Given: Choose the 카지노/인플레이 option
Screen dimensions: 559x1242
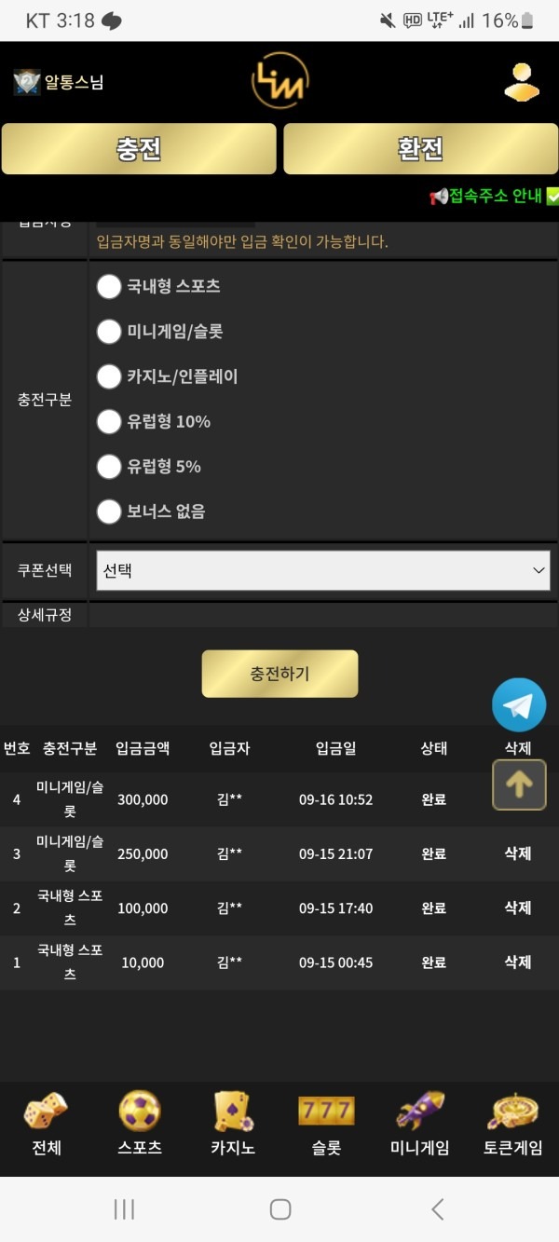Looking at the screenshot, I should pyautogui.click(x=109, y=376).
